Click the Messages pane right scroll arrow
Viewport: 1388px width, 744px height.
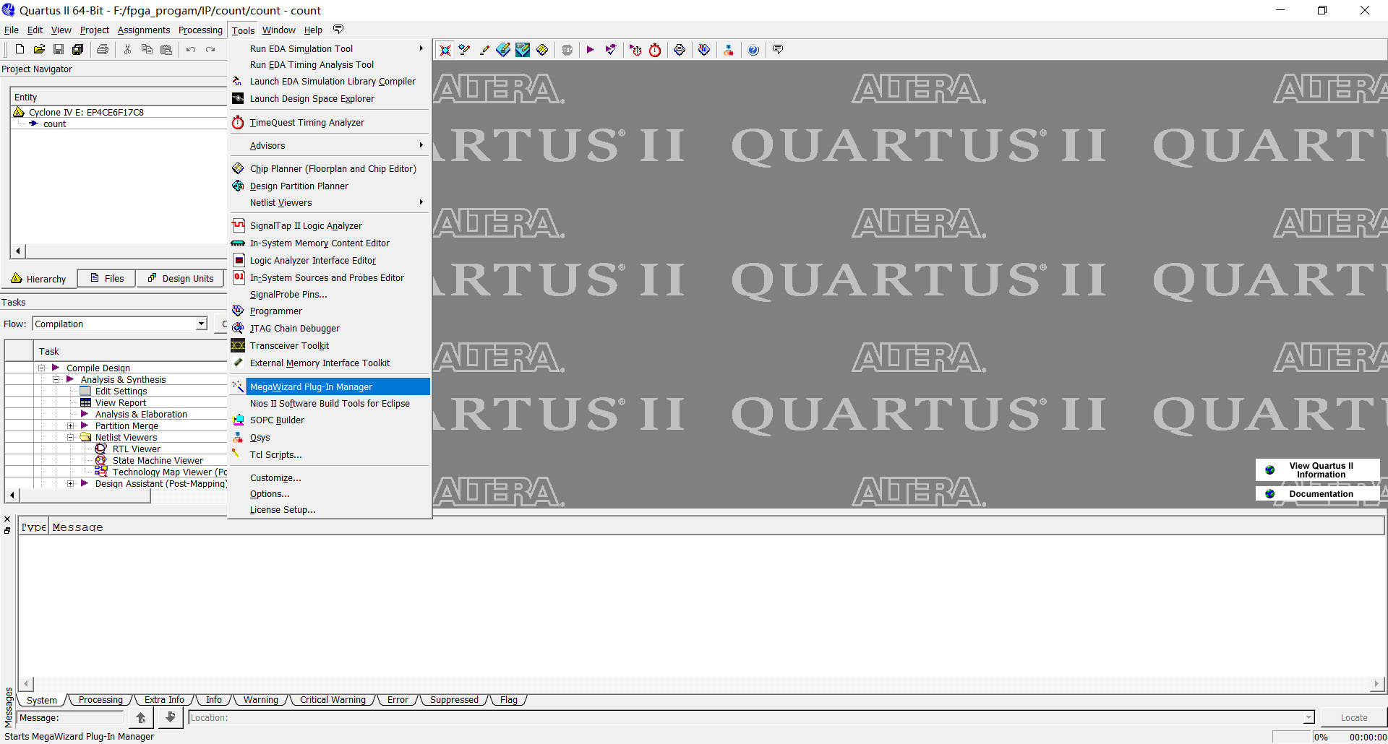pyautogui.click(x=1376, y=683)
